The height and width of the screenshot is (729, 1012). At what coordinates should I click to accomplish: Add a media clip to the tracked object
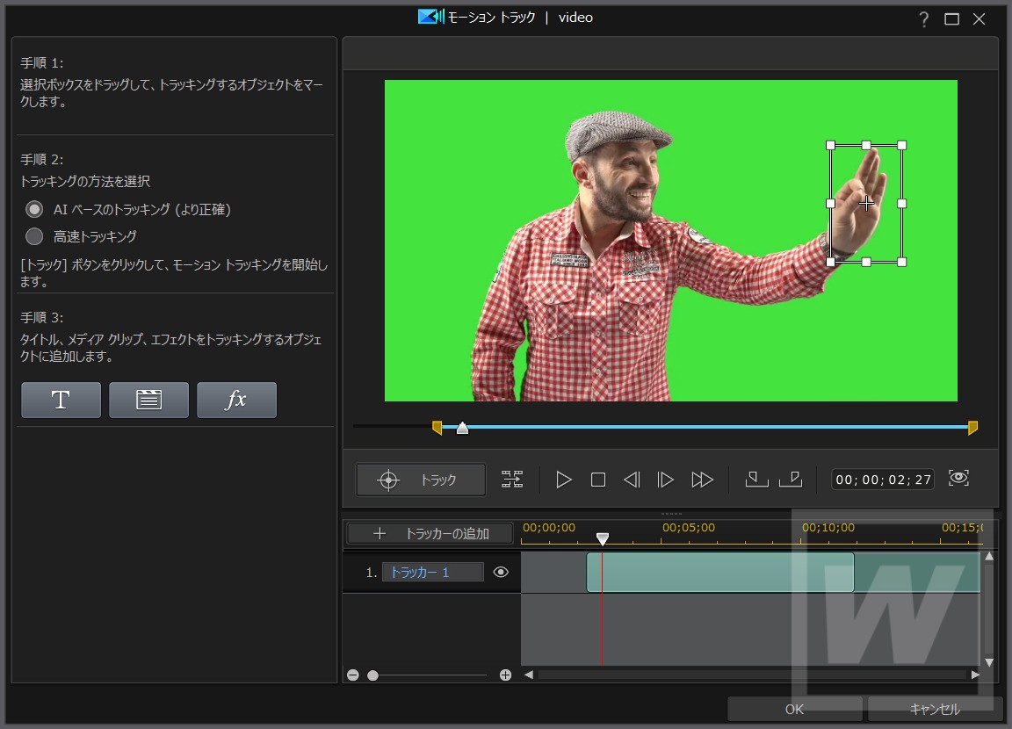coord(148,400)
